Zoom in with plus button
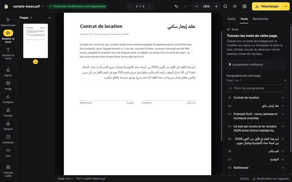 (x=216, y=6)
